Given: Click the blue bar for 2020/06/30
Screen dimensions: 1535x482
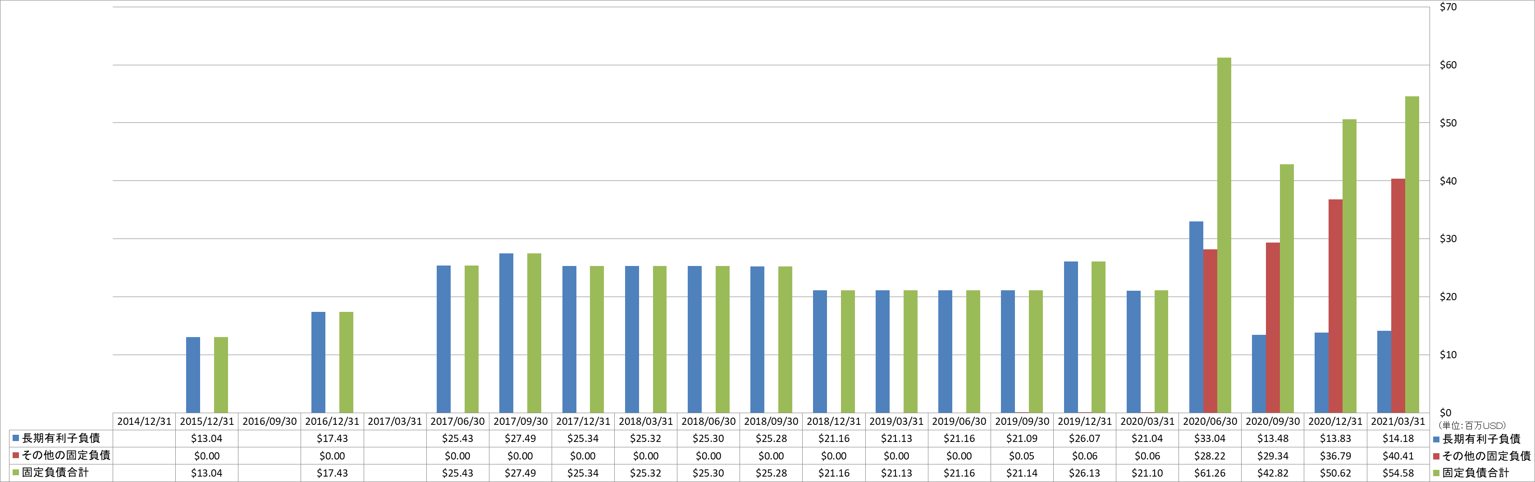Looking at the screenshot, I should pos(1196,317).
